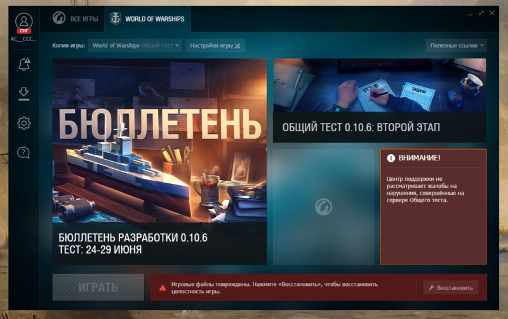This screenshot has width=508, height=319.
Task: Select the WORLD OF WARSHIPS tab
Action: 148,19
